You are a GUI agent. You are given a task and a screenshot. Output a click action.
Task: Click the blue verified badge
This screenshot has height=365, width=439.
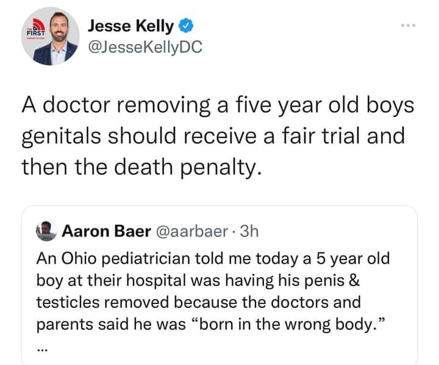[x=188, y=26]
